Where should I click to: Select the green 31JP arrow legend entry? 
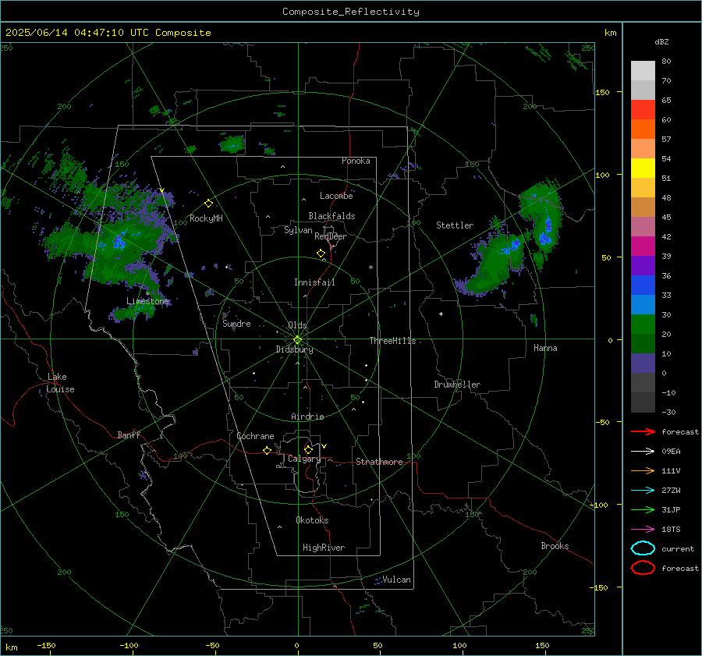[643, 509]
